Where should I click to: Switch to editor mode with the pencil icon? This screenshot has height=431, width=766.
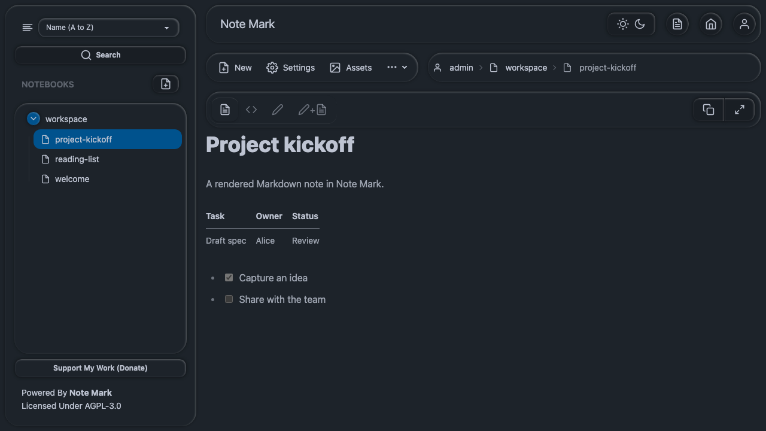[x=278, y=110]
